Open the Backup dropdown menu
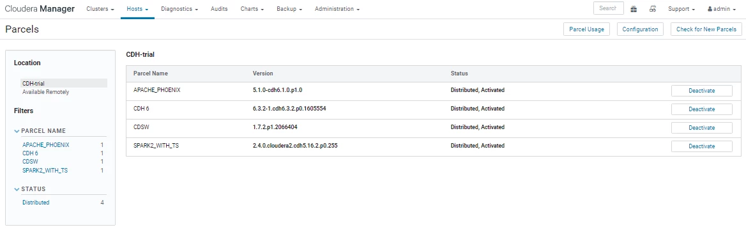Screen dimensions: 746x232 [x=289, y=9]
